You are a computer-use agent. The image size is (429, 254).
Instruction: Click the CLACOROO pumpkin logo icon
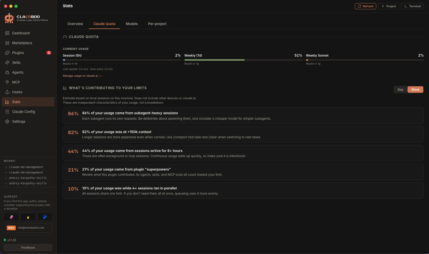click(9, 18)
